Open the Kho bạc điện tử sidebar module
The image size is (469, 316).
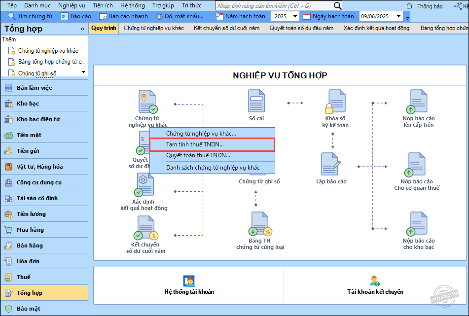pyautogui.click(x=44, y=119)
